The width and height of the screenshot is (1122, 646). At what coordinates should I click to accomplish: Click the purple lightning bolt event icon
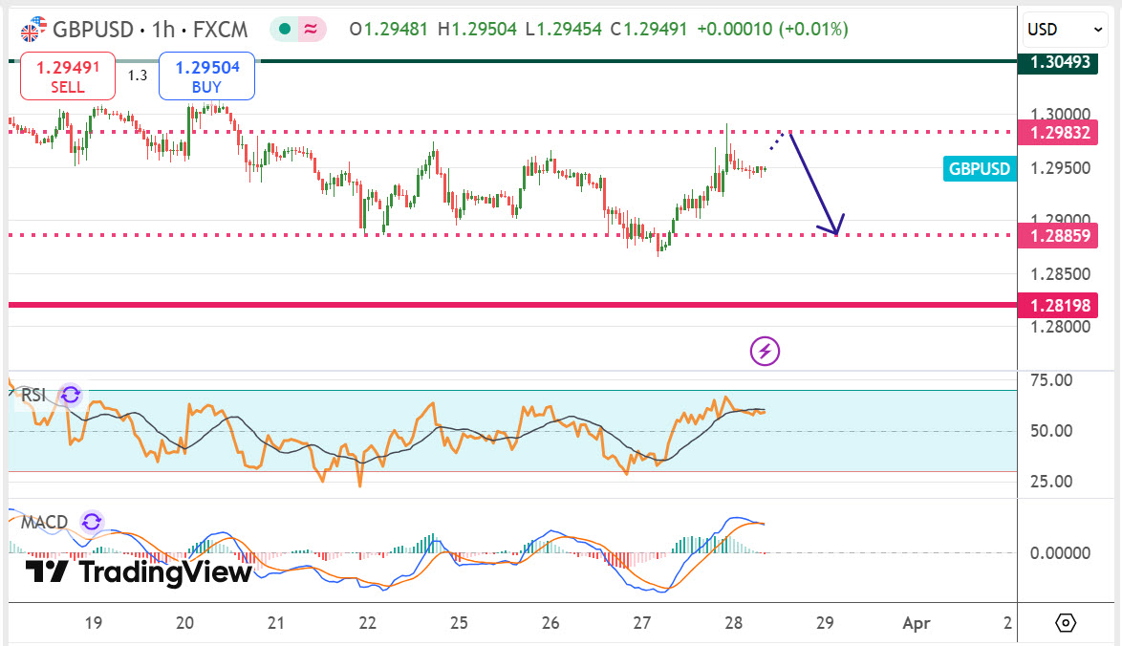(x=765, y=351)
